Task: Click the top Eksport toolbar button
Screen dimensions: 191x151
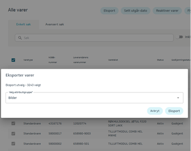Action: (x=109, y=10)
